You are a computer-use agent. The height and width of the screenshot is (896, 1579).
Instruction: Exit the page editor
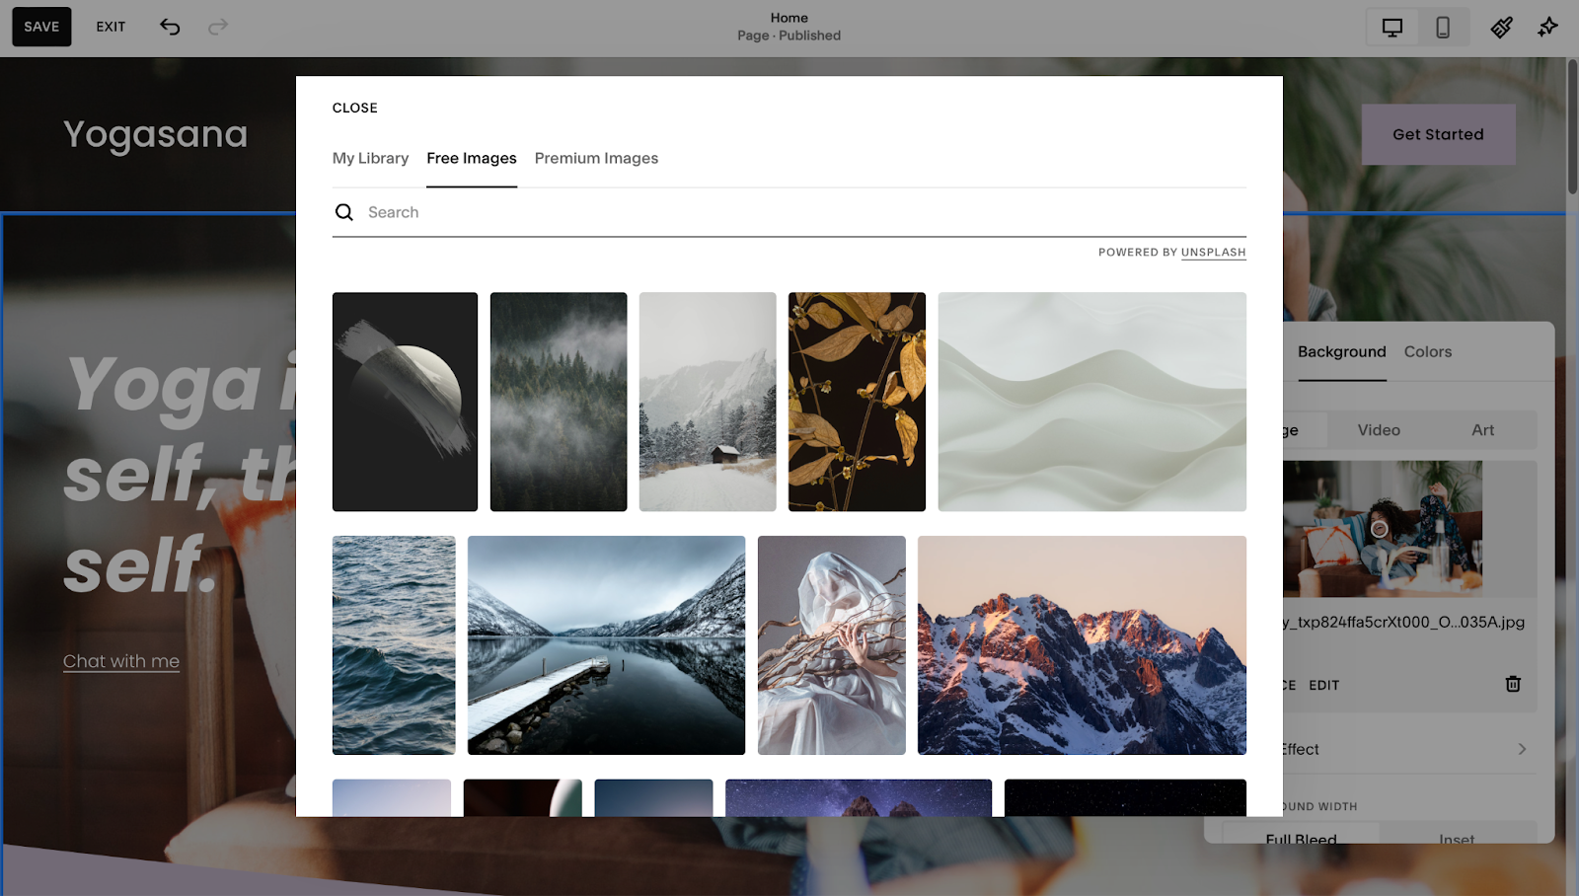[x=111, y=27]
